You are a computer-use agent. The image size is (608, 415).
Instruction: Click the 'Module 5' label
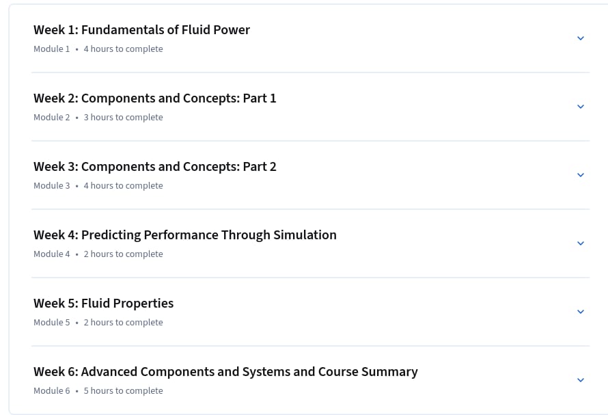click(x=51, y=322)
